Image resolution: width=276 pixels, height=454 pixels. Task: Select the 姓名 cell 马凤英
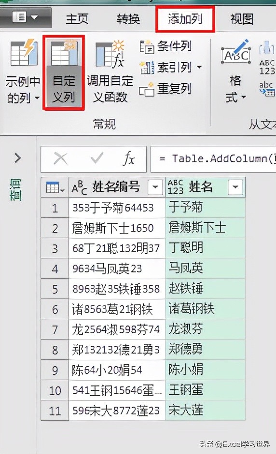[x=205, y=269]
